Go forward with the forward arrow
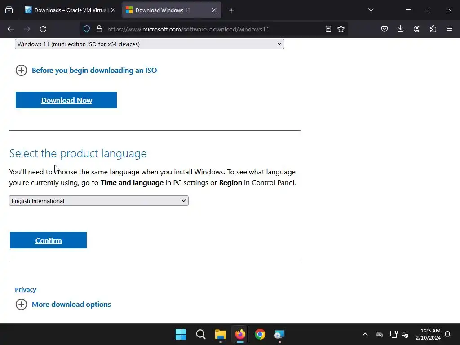Viewport: 460px width, 345px height. (x=27, y=29)
